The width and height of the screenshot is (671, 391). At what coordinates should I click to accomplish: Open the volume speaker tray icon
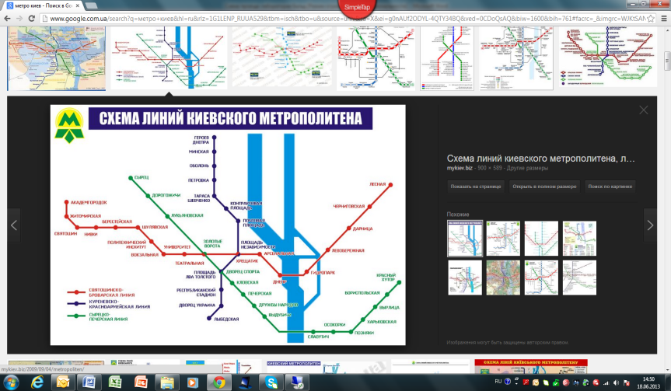(x=617, y=382)
